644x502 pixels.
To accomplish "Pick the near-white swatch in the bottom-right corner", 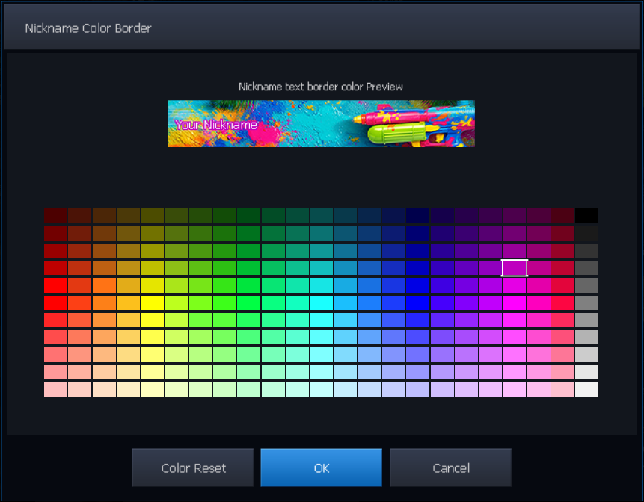I will click(586, 389).
